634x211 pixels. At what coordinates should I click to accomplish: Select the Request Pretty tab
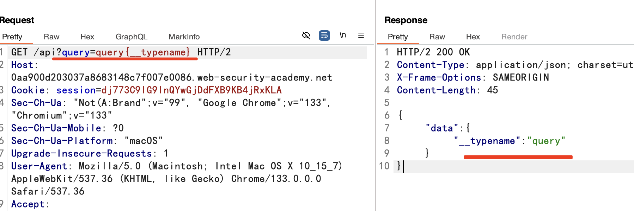12,37
